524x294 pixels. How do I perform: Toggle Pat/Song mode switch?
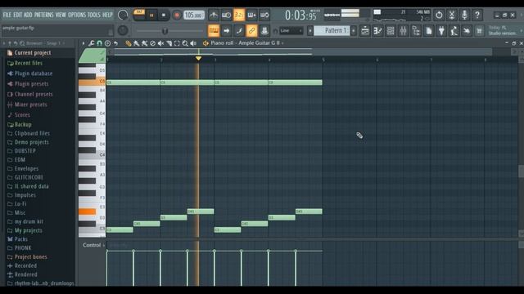[138, 15]
